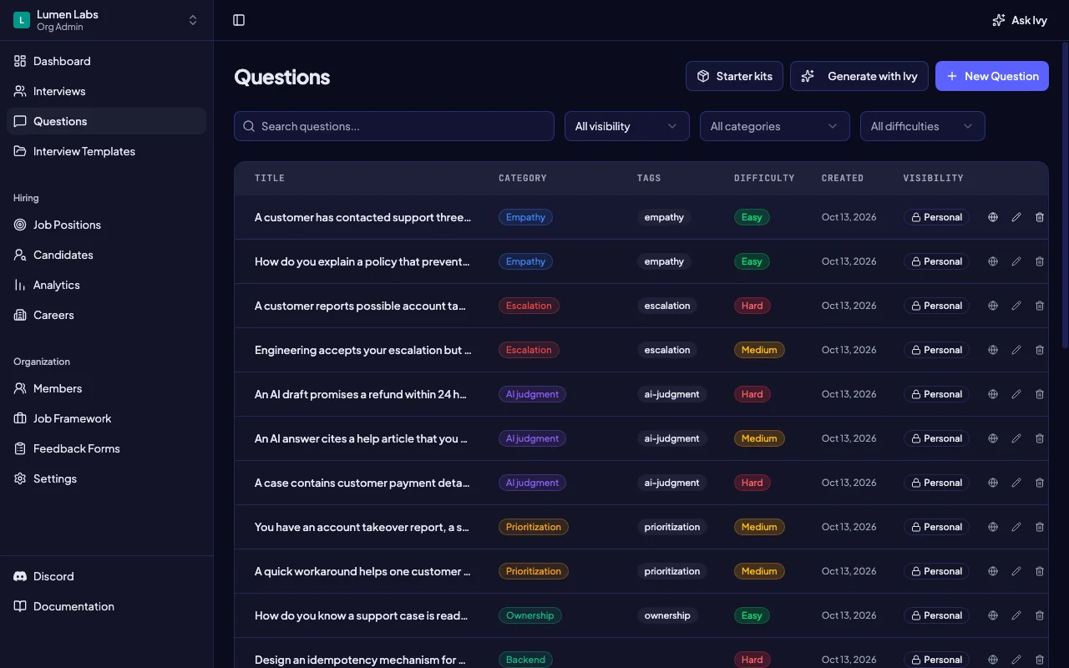Focus the Search questions field
1069x668 pixels.
(x=394, y=126)
